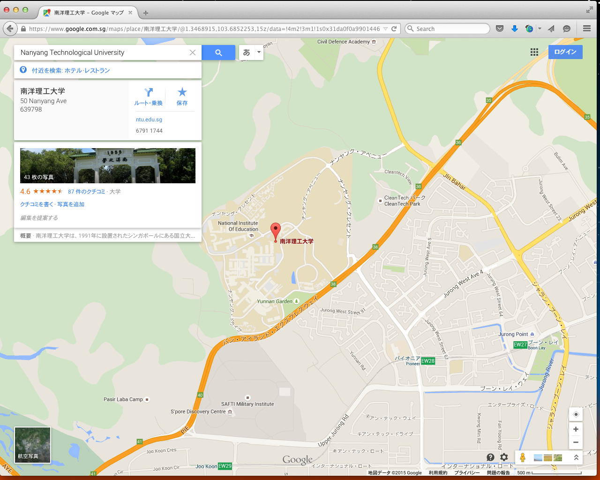This screenshot has width=600, height=480.
Task: Expand the imagery strip with double chevron
Action: (x=576, y=457)
